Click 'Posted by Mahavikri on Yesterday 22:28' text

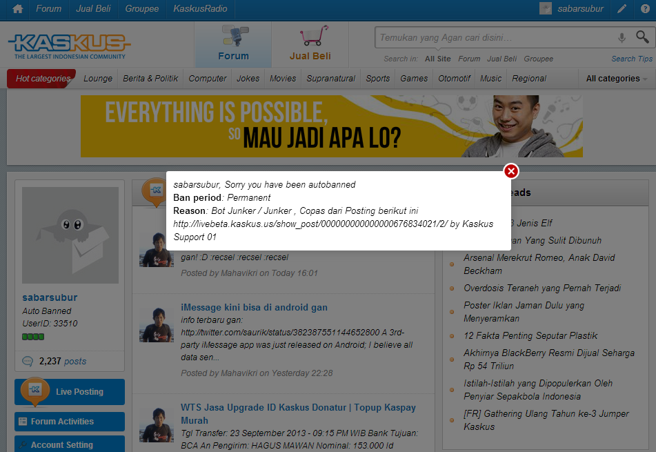[x=257, y=373]
